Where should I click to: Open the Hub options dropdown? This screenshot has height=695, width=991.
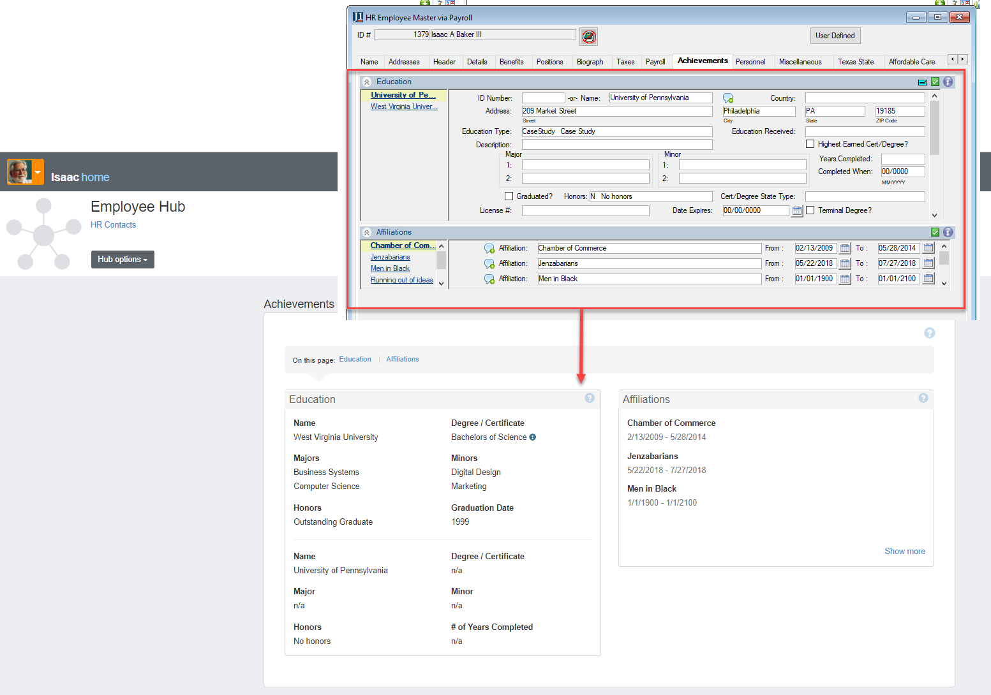click(x=123, y=260)
